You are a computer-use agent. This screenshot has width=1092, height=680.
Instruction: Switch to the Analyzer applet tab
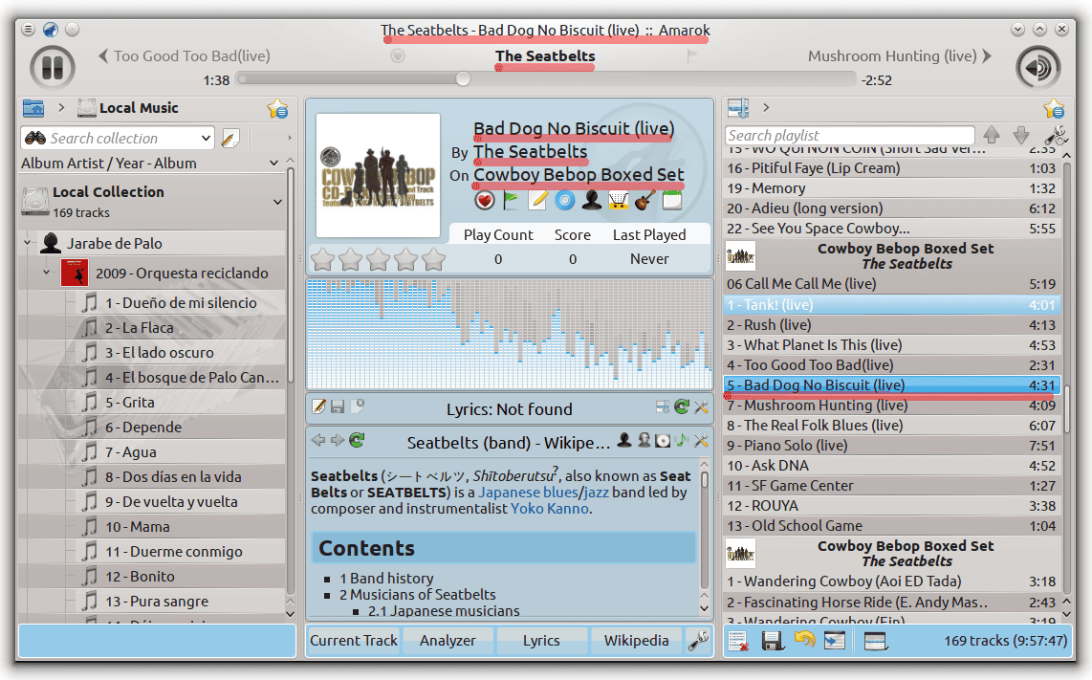coord(448,640)
